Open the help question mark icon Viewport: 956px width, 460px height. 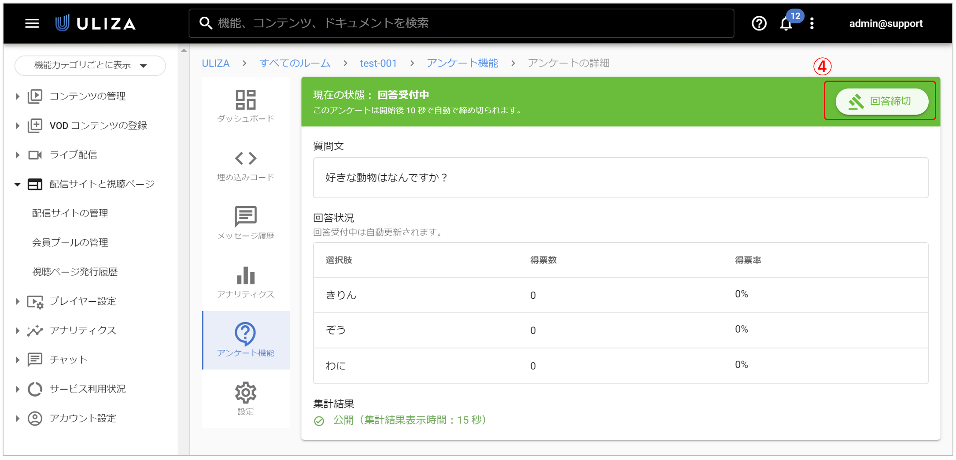[759, 23]
